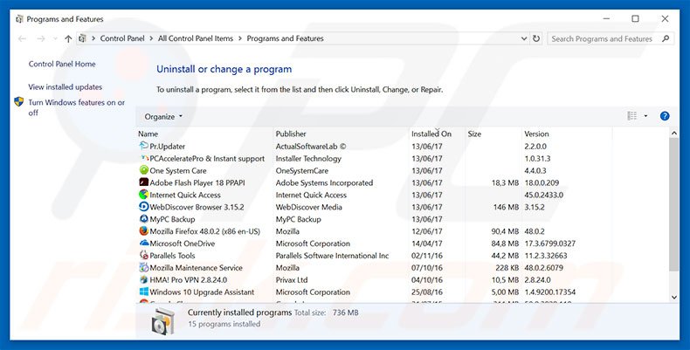Screen dimensions: 690x350
Task: Click the WebDiscover Browser icon
Action: point(143,207)
